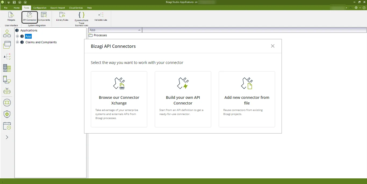Select the API Connector ribbon icon

30,17
